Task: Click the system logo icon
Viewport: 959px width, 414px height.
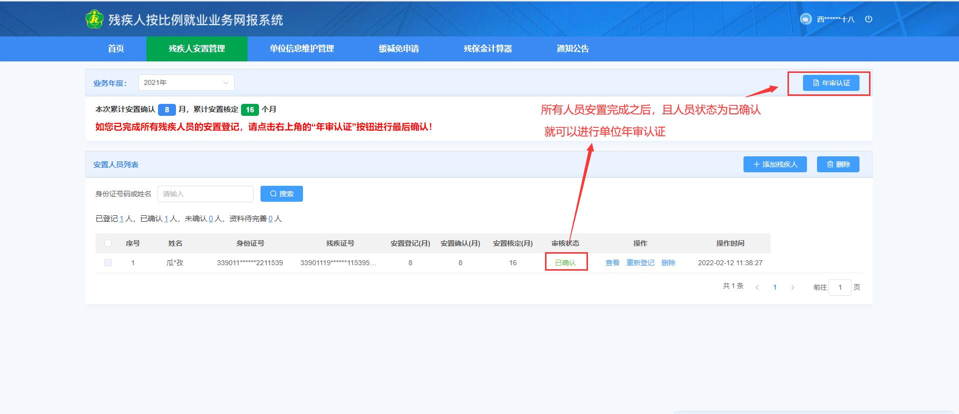Action: [x=94, y=19]
